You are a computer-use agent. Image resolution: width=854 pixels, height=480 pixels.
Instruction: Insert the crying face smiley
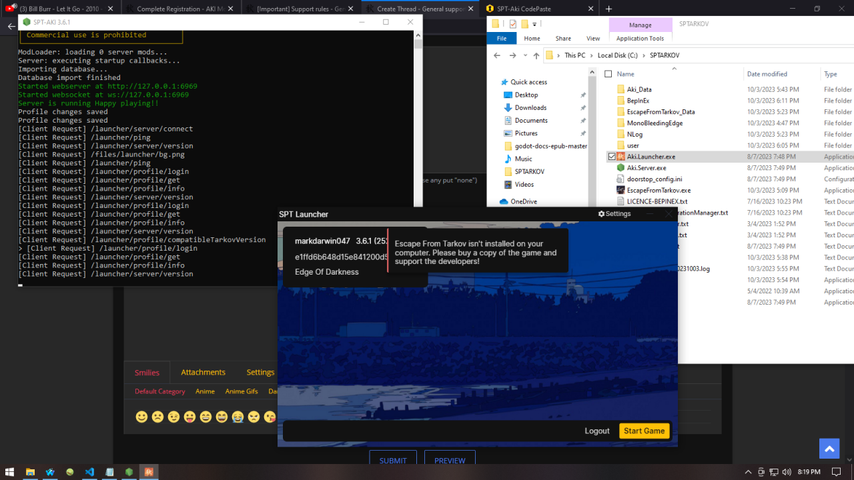coord(238,417)
